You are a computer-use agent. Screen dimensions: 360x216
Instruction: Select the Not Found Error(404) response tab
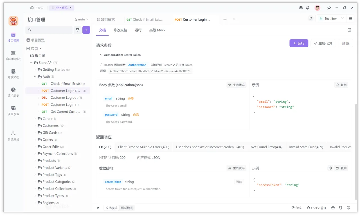tap(266, 147)
